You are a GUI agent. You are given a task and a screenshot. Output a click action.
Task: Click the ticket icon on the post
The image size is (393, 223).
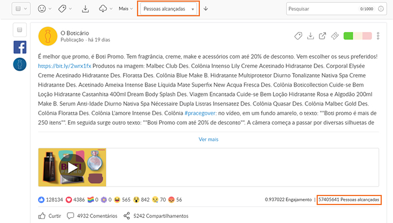click(x=335, y=36)
